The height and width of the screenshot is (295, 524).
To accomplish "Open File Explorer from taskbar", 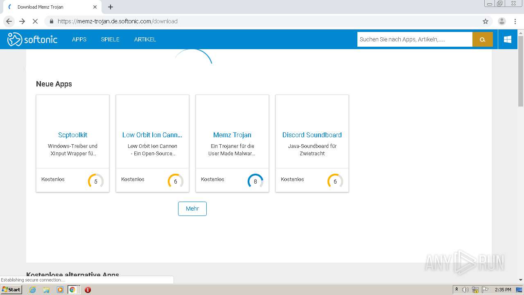I will pyautogui.click(x=46, y=290).
